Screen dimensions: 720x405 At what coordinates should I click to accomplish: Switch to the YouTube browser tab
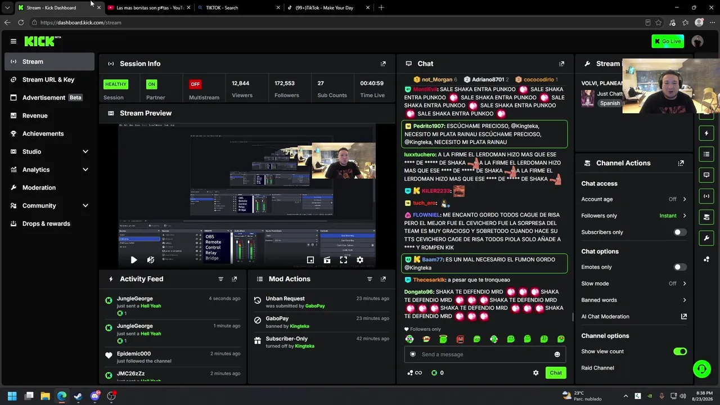coord(149,7)
